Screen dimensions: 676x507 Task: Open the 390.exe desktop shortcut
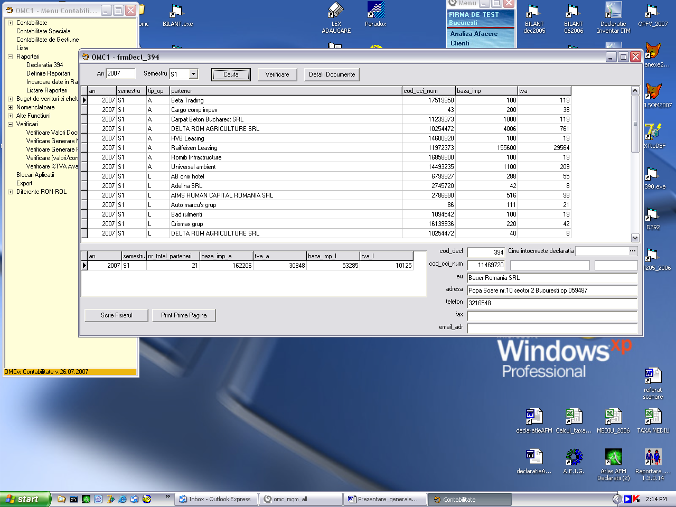point(654,179)
